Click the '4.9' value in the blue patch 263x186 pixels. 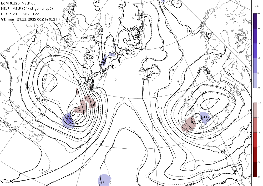click(102, 183)
